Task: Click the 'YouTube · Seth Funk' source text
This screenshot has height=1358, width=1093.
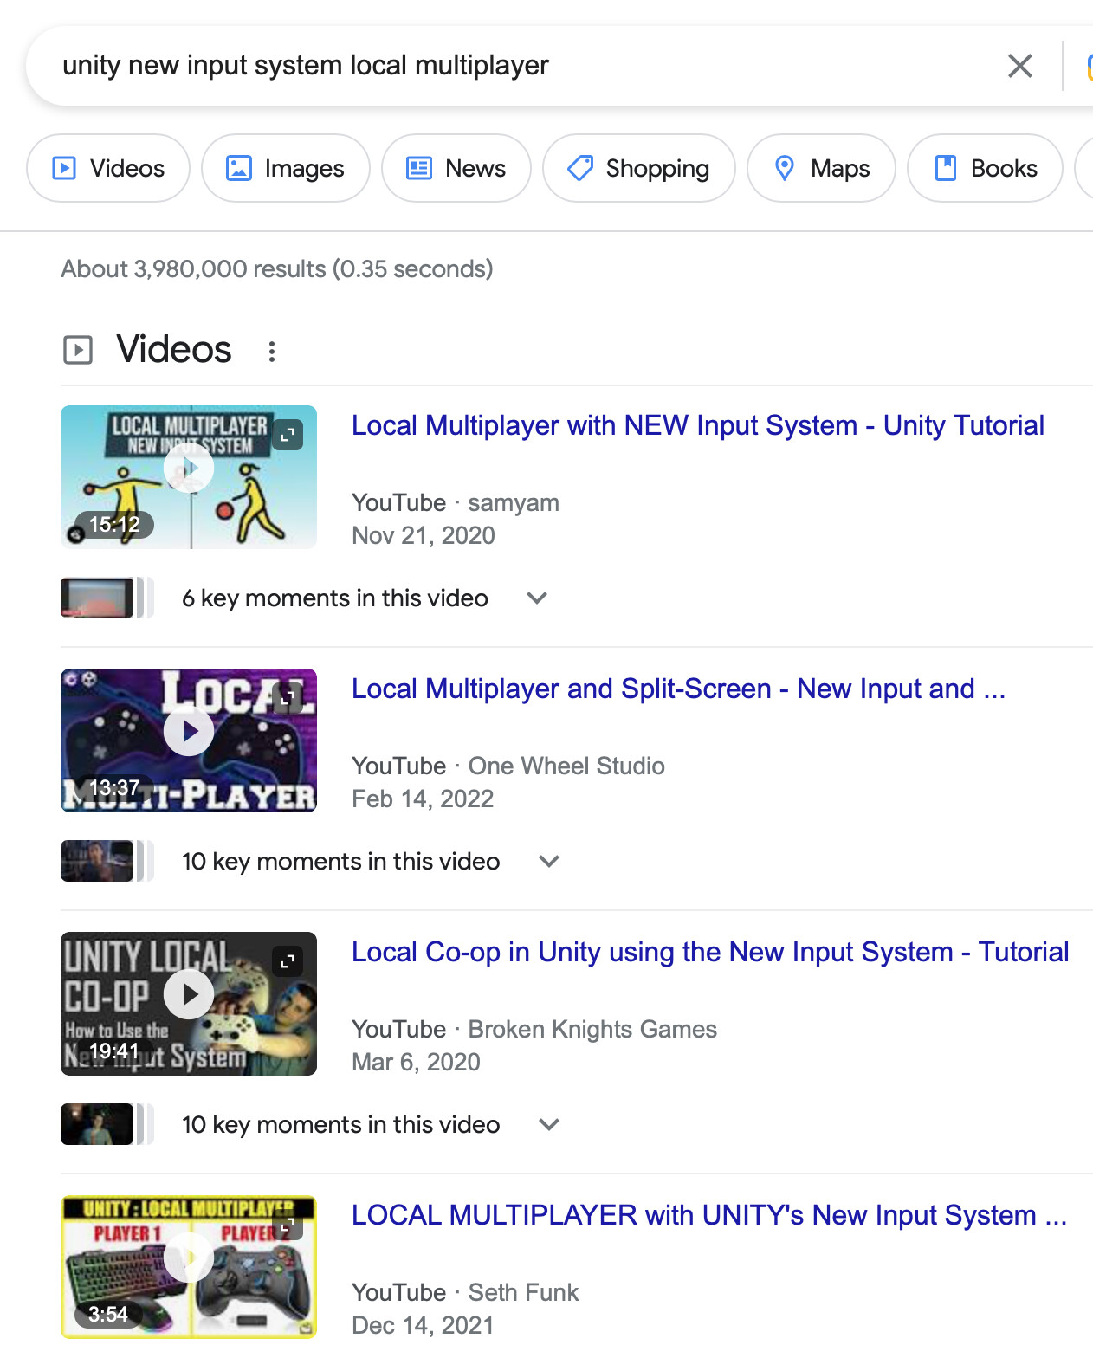Action: (465, 1292)
